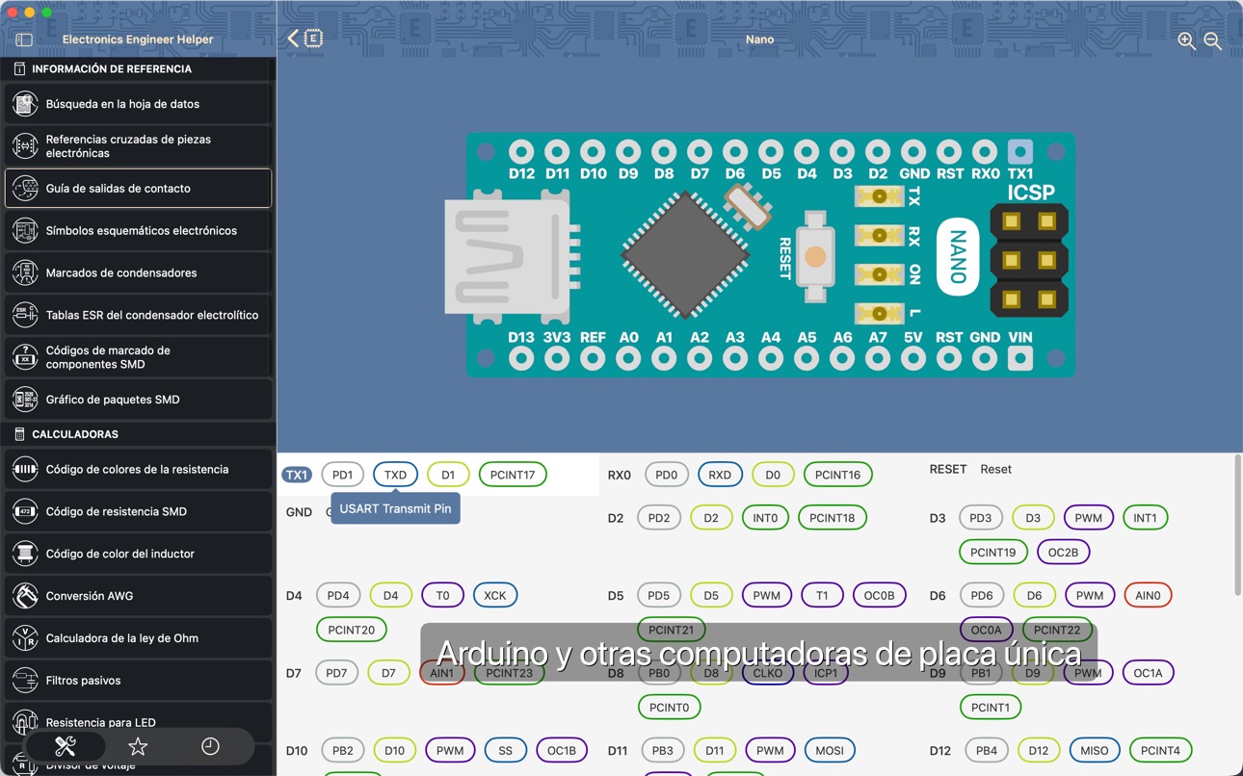The width and height of the screenshot is (1243, 776).
Task: Click the T0 tag in D4 row
Action: pos(442,596)
